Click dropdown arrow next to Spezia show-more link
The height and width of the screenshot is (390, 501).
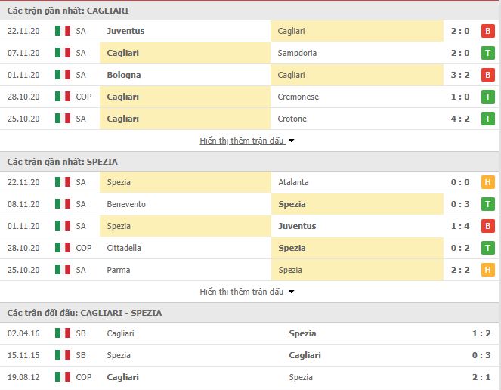[291, 292]
